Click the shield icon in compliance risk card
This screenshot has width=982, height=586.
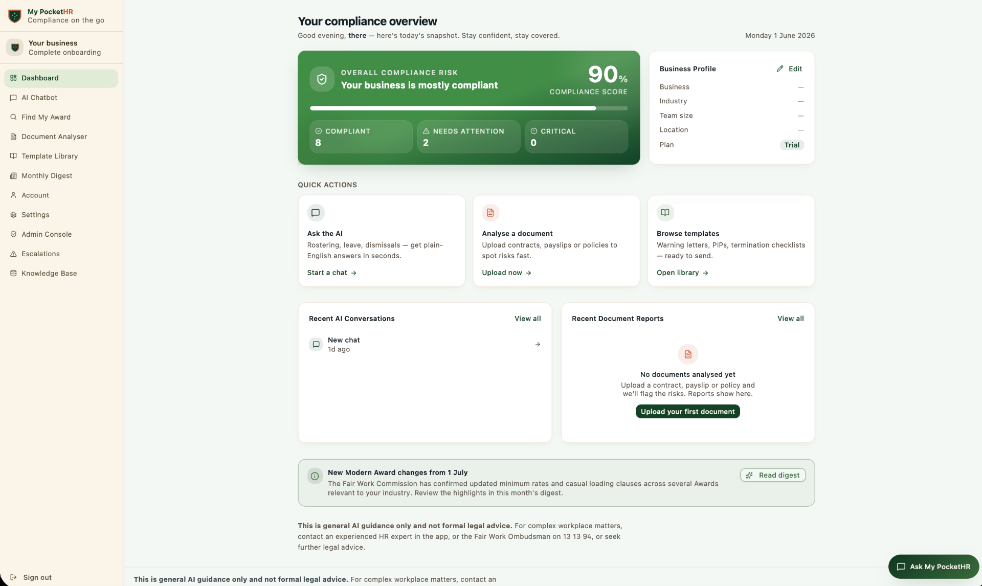[322, 79]
